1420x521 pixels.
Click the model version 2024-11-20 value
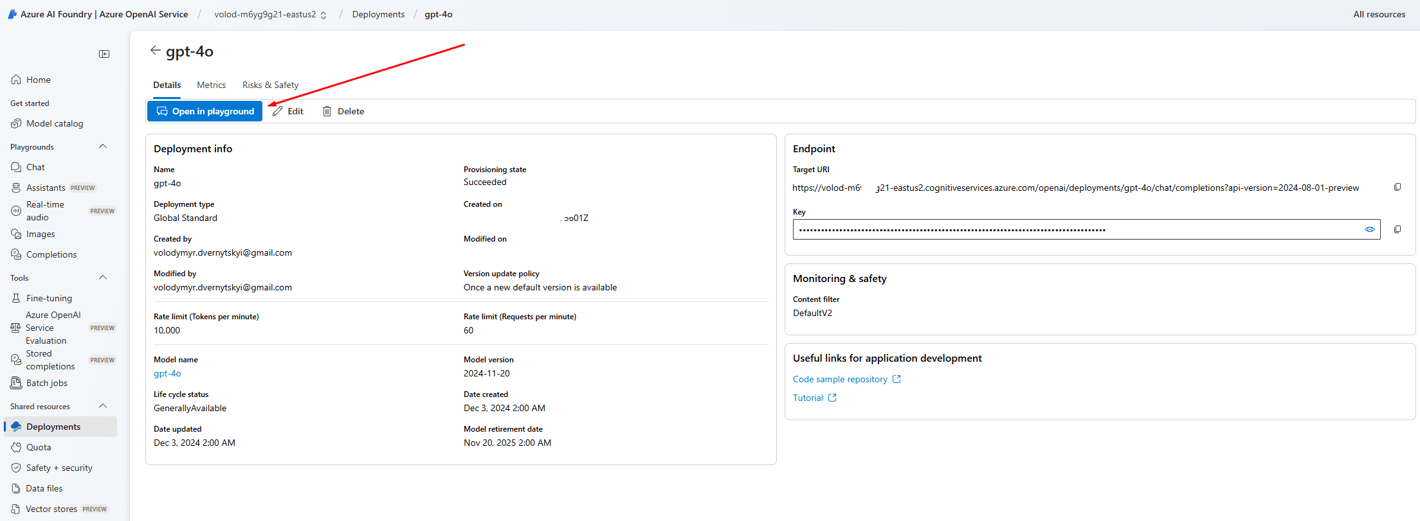click(x=486, y=373)
